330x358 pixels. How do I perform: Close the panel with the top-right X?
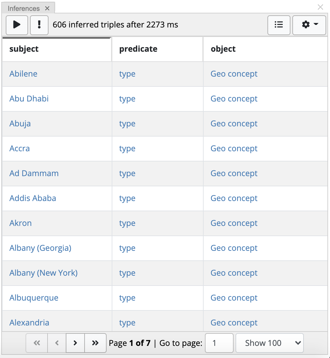(320, 7)
